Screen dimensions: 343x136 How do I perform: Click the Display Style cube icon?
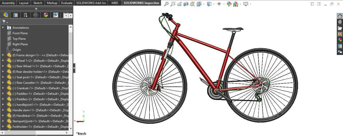tap(209, 4)
